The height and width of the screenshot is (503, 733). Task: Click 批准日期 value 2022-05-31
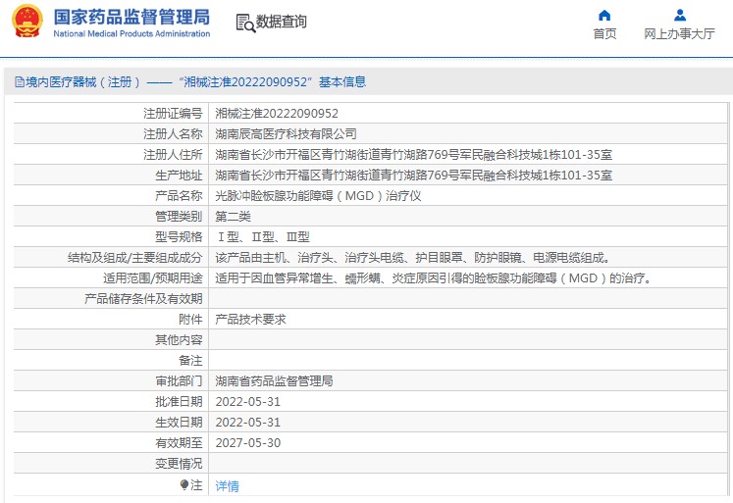pos(247,402)
